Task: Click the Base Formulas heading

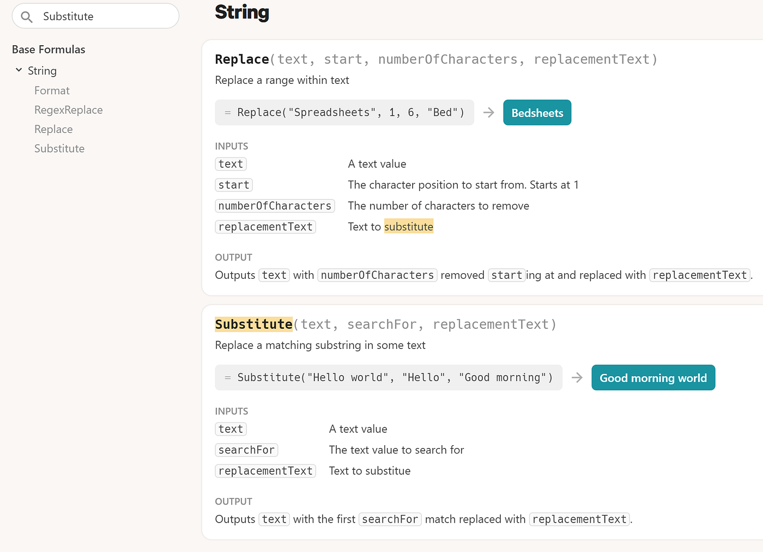Action: (49, 50)
